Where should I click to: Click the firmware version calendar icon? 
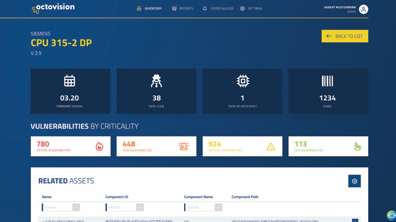pos(70,81)
